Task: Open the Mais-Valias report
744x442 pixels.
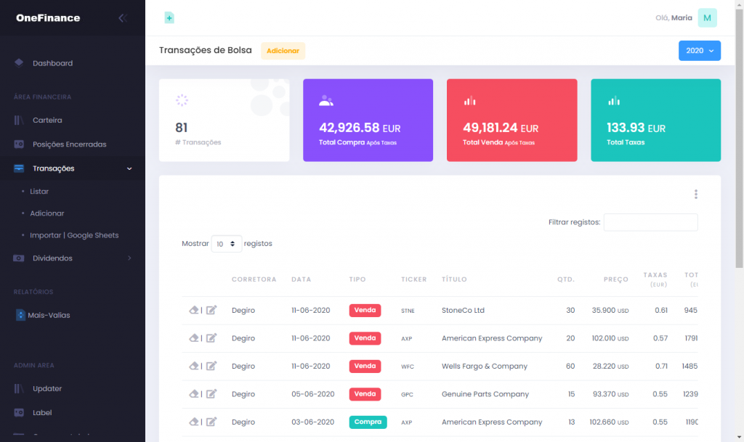Action: coord(49,315)
